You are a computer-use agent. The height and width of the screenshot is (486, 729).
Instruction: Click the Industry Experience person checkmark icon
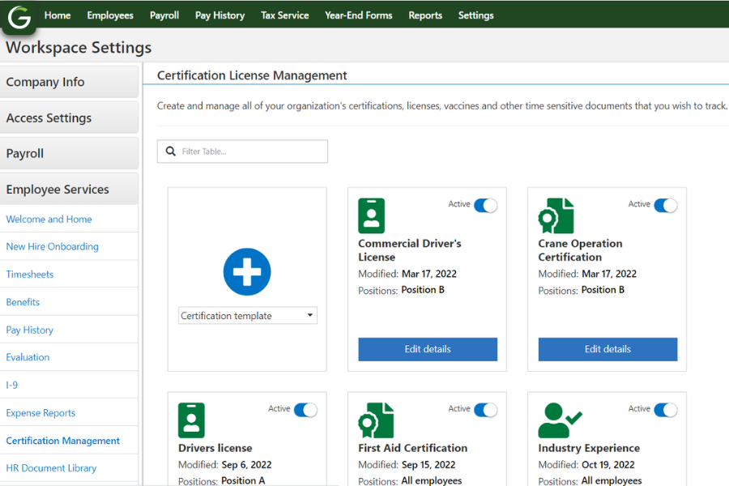click(x=561, y=419)
